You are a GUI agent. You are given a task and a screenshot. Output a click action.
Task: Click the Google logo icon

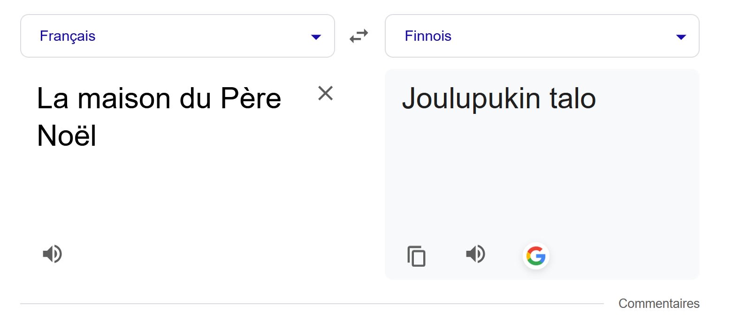coord(536,256)
